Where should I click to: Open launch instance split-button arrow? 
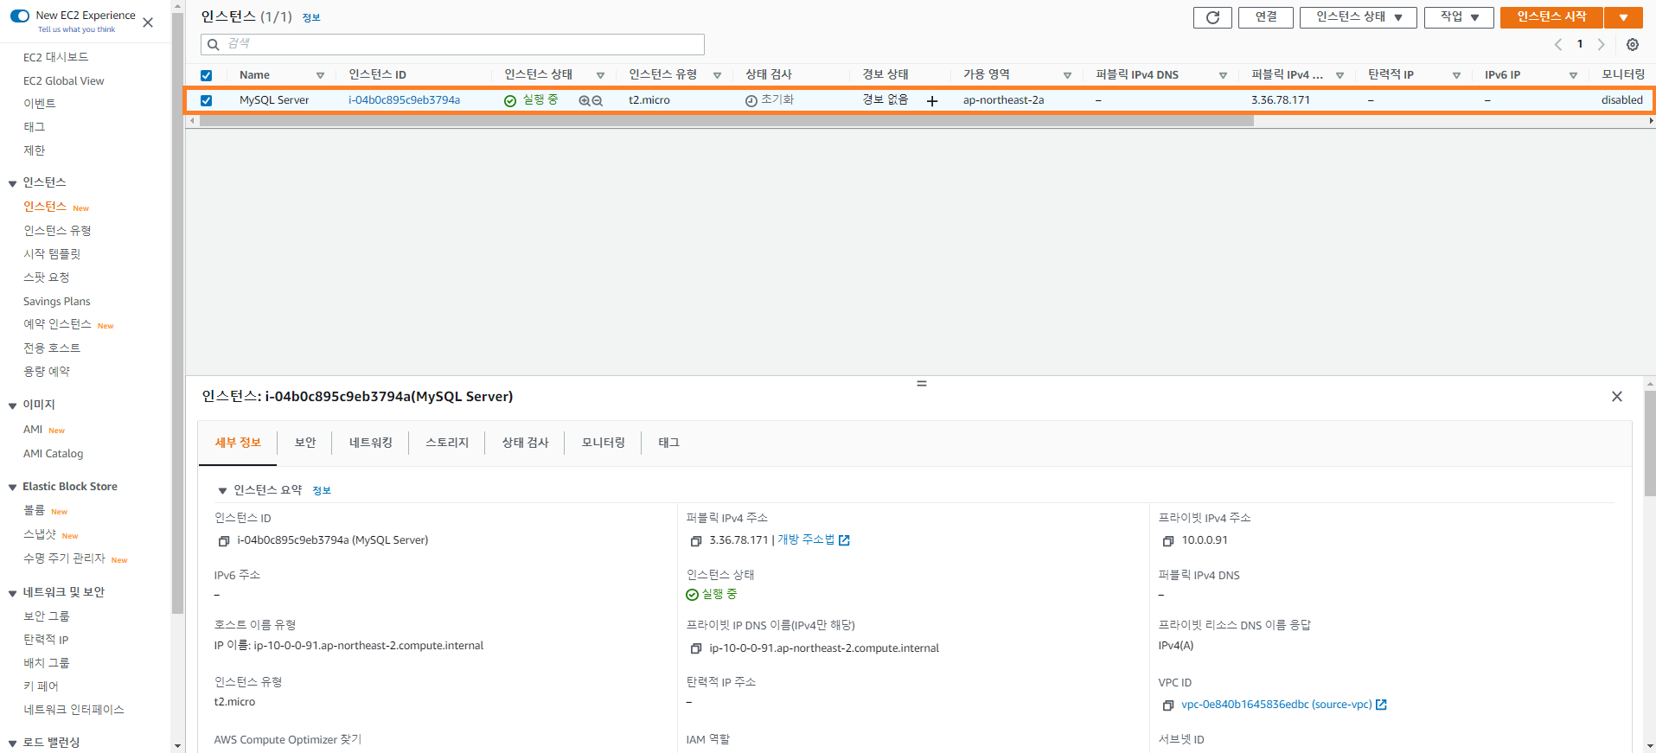[x=1624, y=17]
